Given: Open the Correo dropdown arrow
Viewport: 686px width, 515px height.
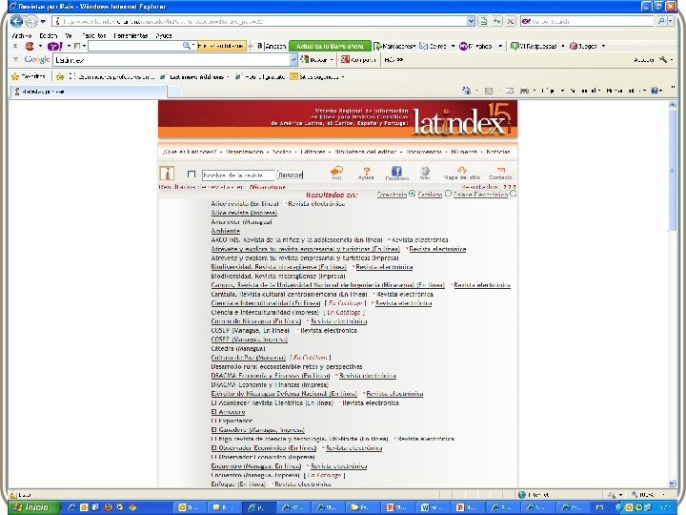Looking at the screenshot, I should point(453,46).
